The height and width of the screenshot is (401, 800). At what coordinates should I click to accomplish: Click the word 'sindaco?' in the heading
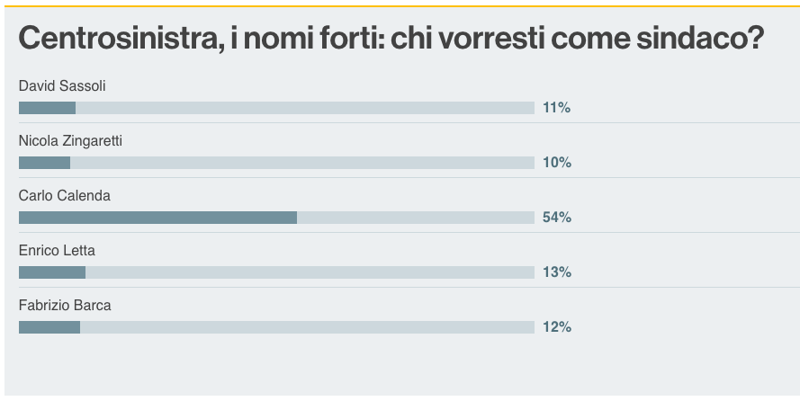[700, 39]
